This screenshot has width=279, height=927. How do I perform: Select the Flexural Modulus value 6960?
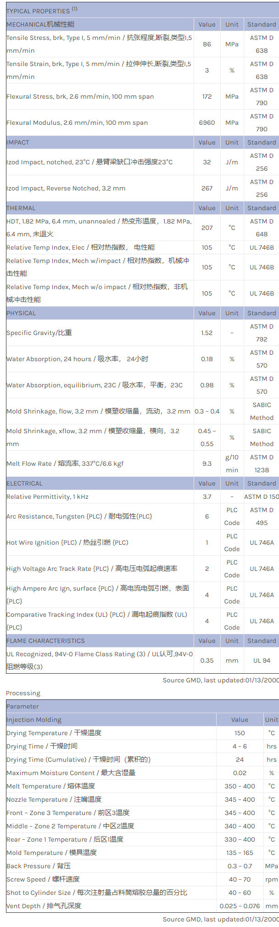point(207,123)
